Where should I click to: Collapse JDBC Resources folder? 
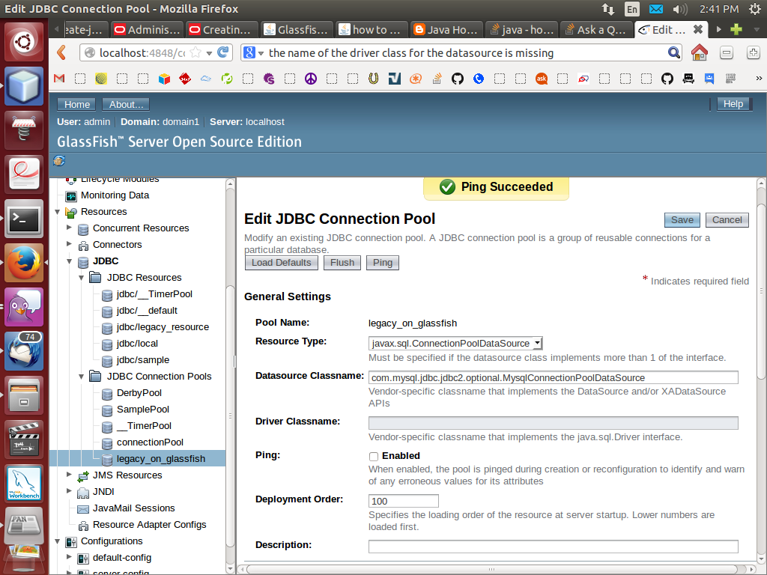click(81, 278)
